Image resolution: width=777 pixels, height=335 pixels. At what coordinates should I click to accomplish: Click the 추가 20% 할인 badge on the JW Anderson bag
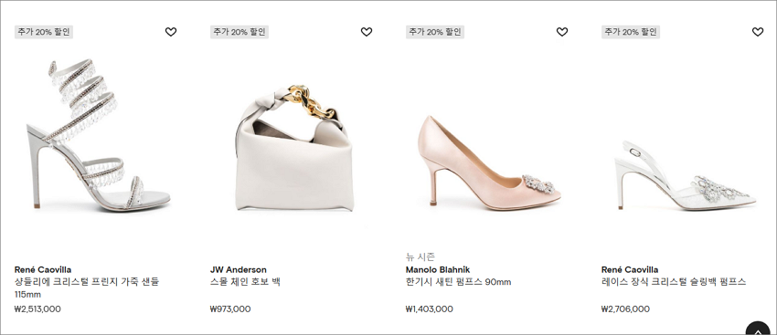click(x=239, y=32)
